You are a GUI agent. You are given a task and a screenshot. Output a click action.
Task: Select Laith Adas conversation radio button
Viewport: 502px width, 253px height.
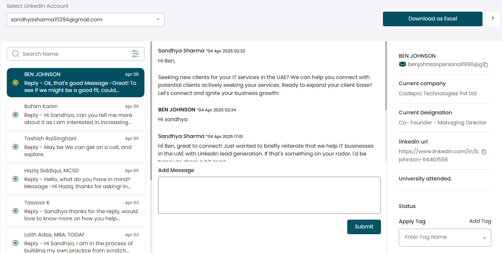[15, 243]
